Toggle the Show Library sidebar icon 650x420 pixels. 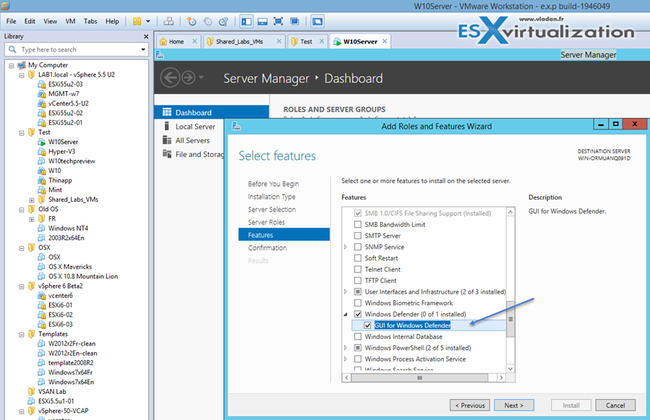tap(246, 22)
